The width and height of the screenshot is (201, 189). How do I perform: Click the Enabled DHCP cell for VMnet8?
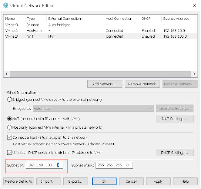(148, 36)
